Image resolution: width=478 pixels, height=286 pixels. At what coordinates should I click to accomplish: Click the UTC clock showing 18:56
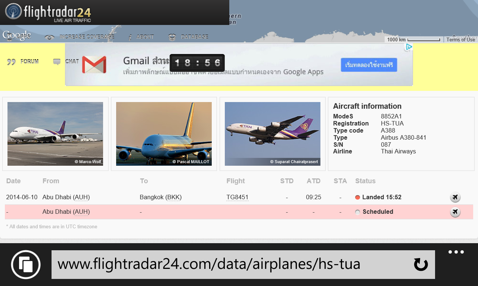click(x=197, y=63)
